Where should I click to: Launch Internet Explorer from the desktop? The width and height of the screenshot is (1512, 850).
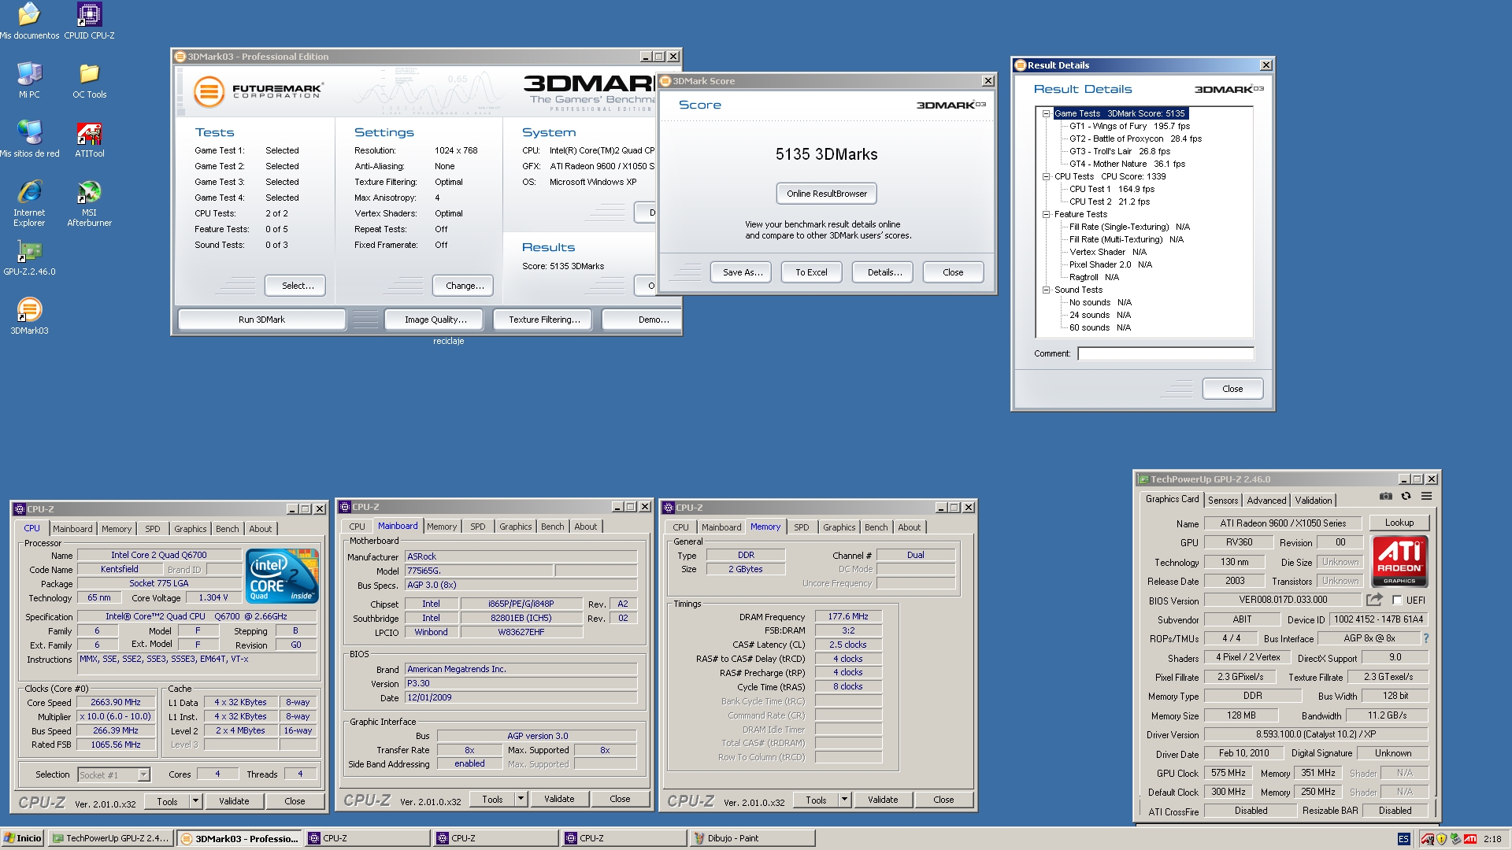point(29,203)
